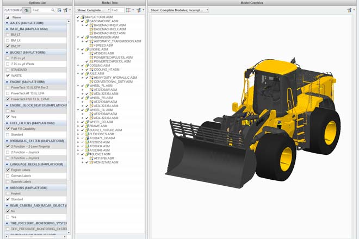The image size is (359, 239).
Task: Uncheck the WASTE bucket option
Action: tap(8, 76)
